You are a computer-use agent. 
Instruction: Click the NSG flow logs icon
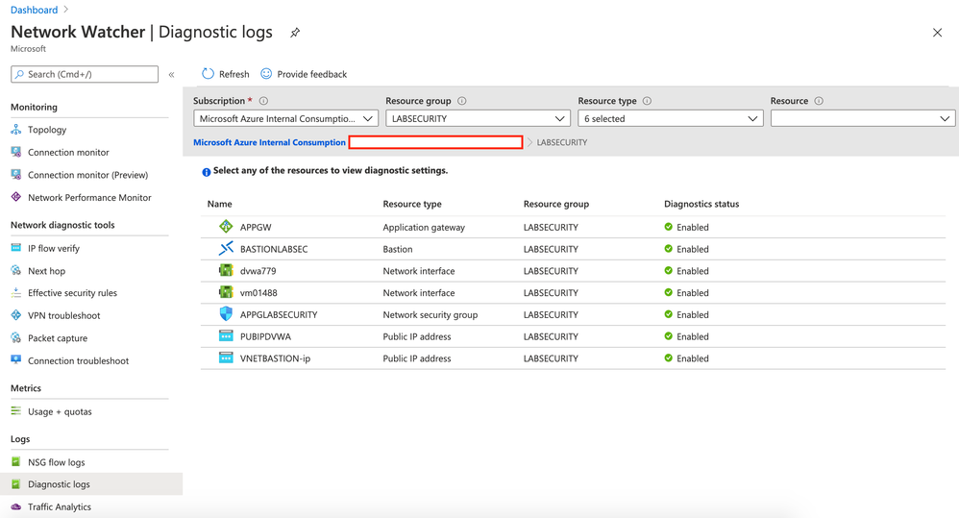(16, 461)
